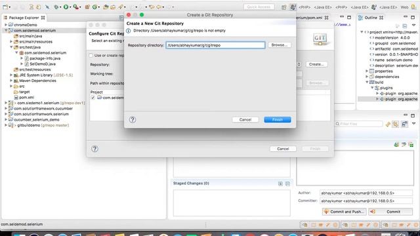
Task: Click the Debug bug toolbar icon
Action: 56,7
